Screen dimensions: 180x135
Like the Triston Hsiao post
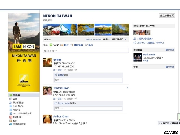54,98
